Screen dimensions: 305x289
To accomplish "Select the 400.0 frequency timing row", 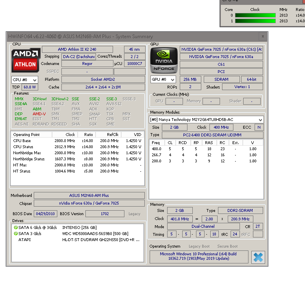I will click(x=206, y=149).
